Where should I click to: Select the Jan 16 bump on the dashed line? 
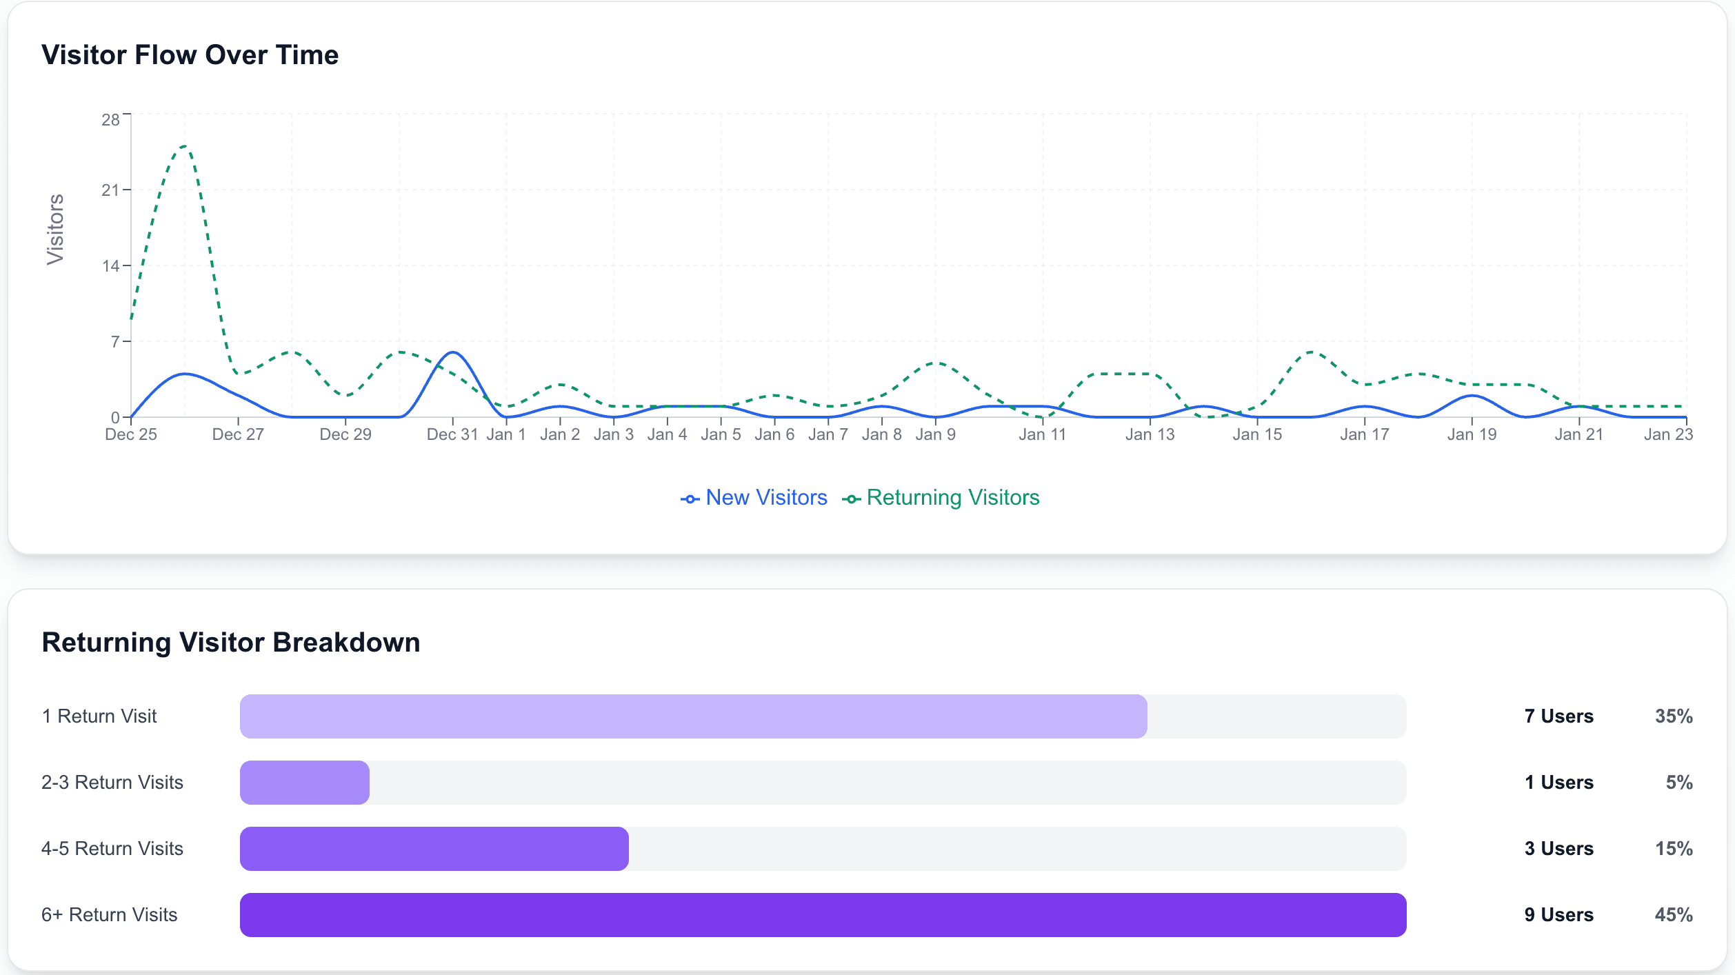pos(1311,352)
